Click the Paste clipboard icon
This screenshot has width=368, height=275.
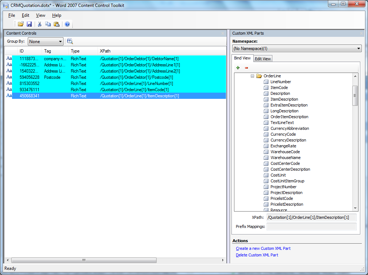pyautogui.click(x=57, y=24)
